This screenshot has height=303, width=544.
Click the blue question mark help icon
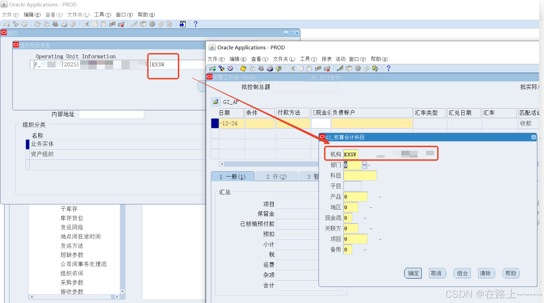[x=388, y=68]
